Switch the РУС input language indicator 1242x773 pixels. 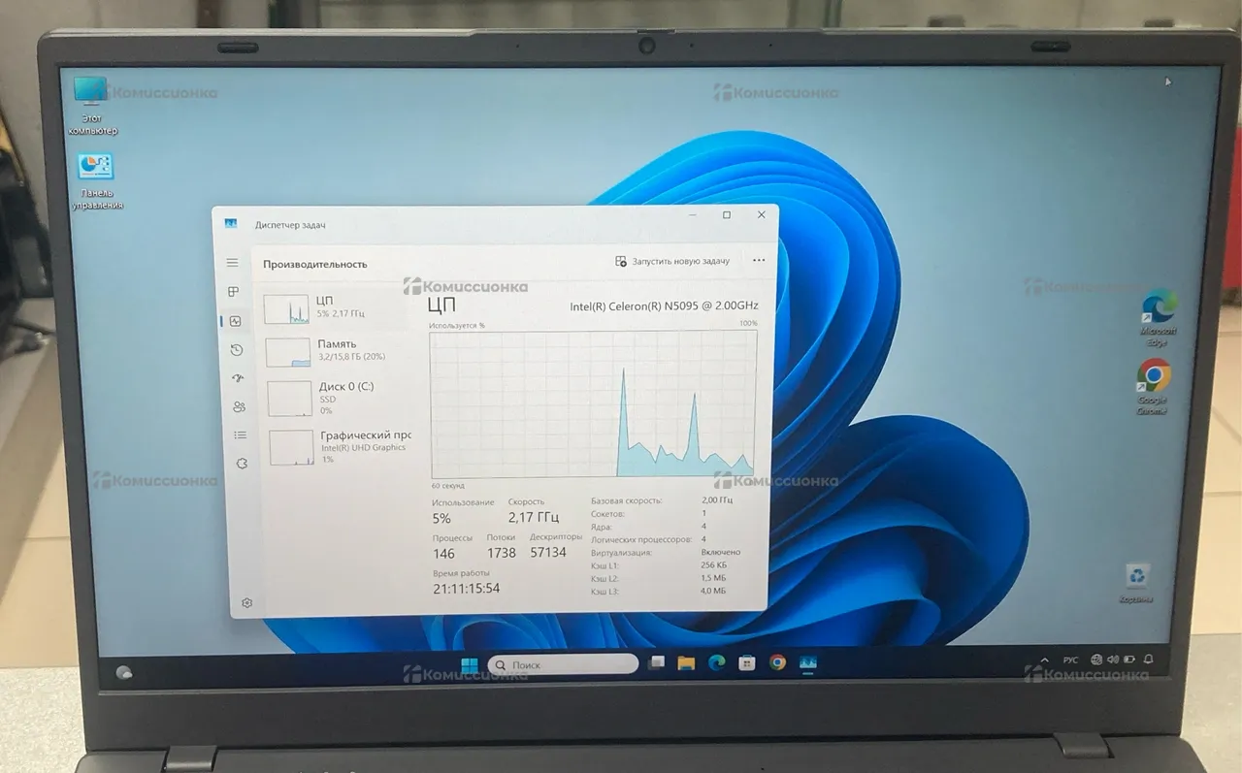[x=1070, y=660]
